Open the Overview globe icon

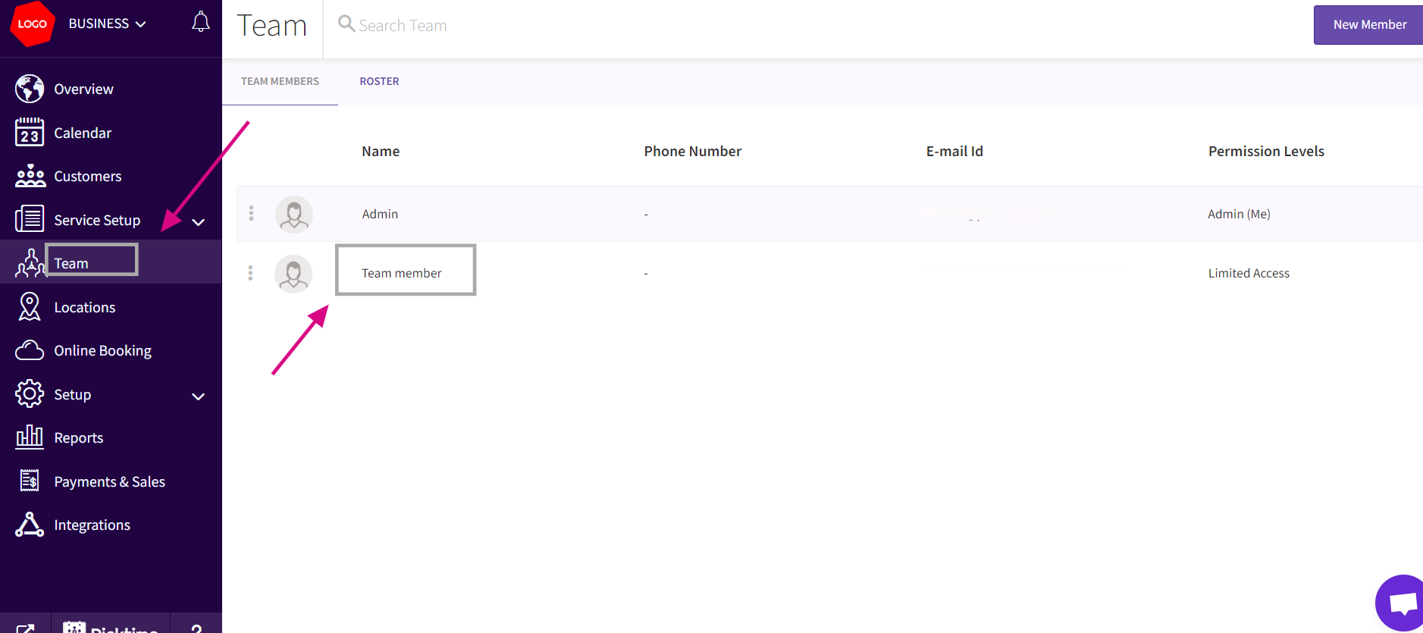point(30,89)
